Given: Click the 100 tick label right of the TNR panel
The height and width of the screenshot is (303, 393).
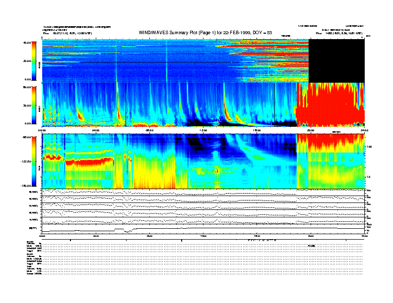Looking at the screenshot, I should click(369, 147).
